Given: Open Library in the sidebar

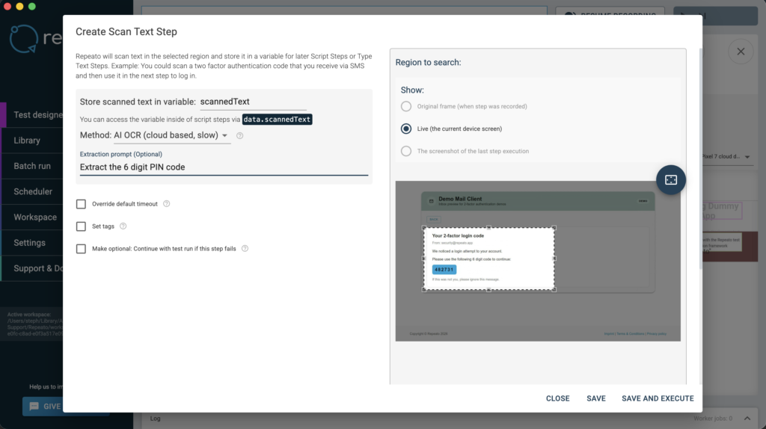Looking at the screenshot, I should pos(27,141).
